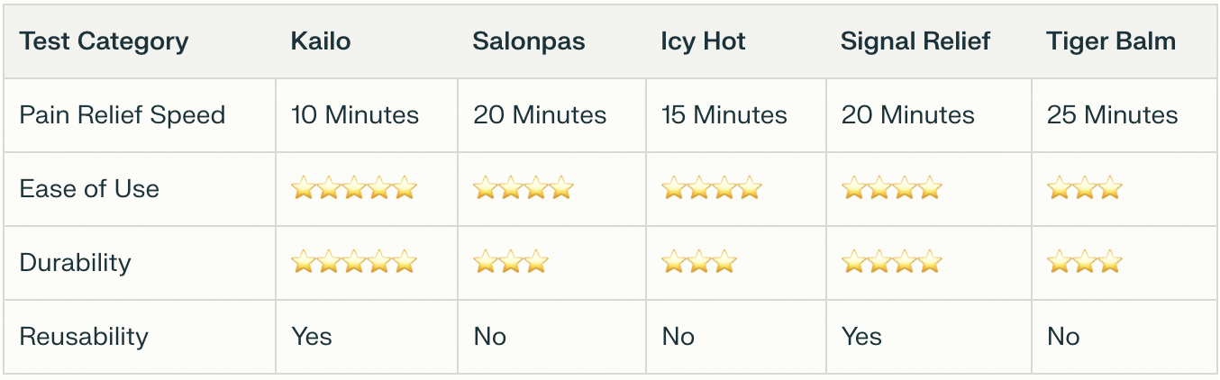This screenshot has height=380, width=1220.
Task: Click Signal Relief Ease of Use stars
Action: click(x=892, y=188)
